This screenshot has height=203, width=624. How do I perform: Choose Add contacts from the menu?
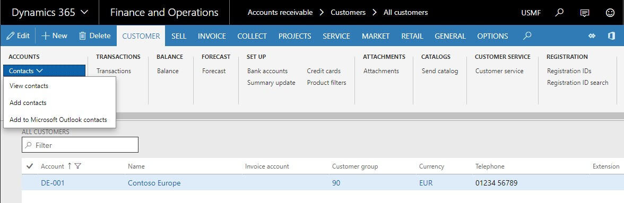(28, 102)
